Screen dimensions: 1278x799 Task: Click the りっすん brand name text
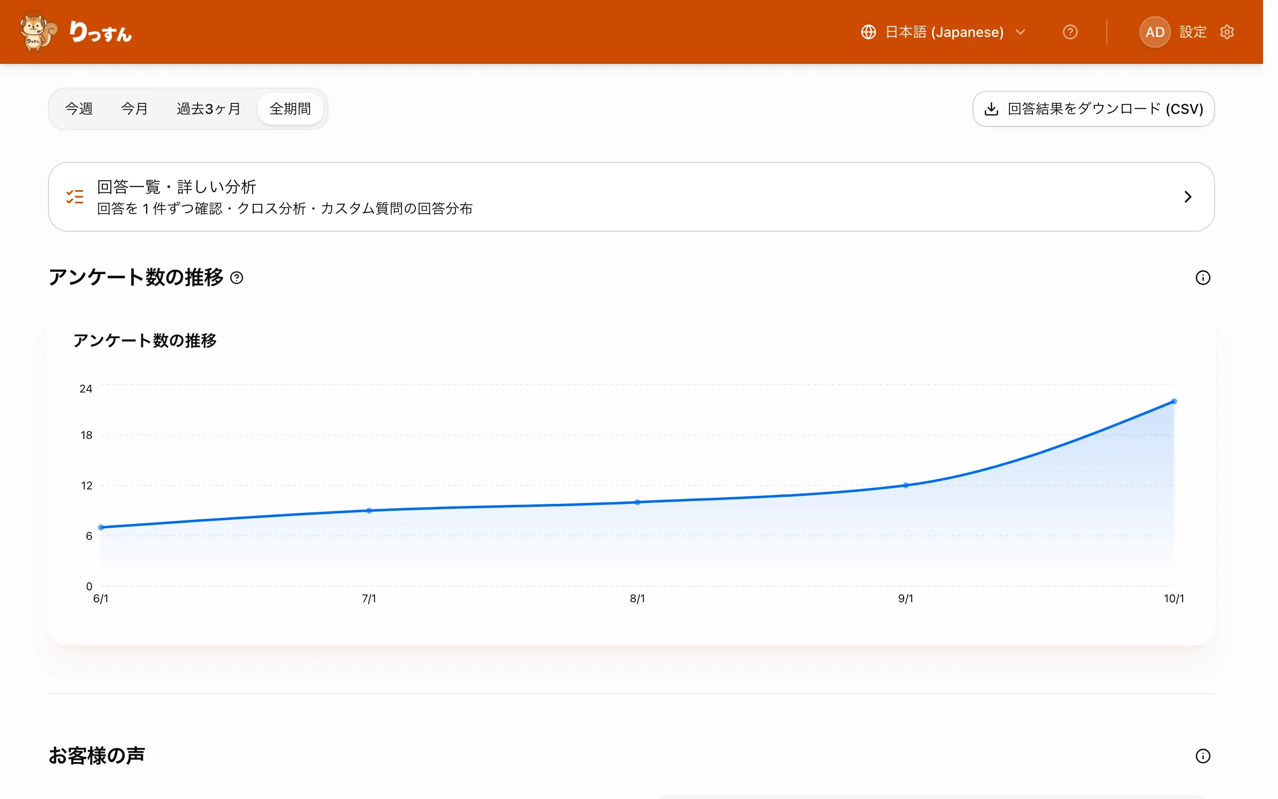coord(100,31)
